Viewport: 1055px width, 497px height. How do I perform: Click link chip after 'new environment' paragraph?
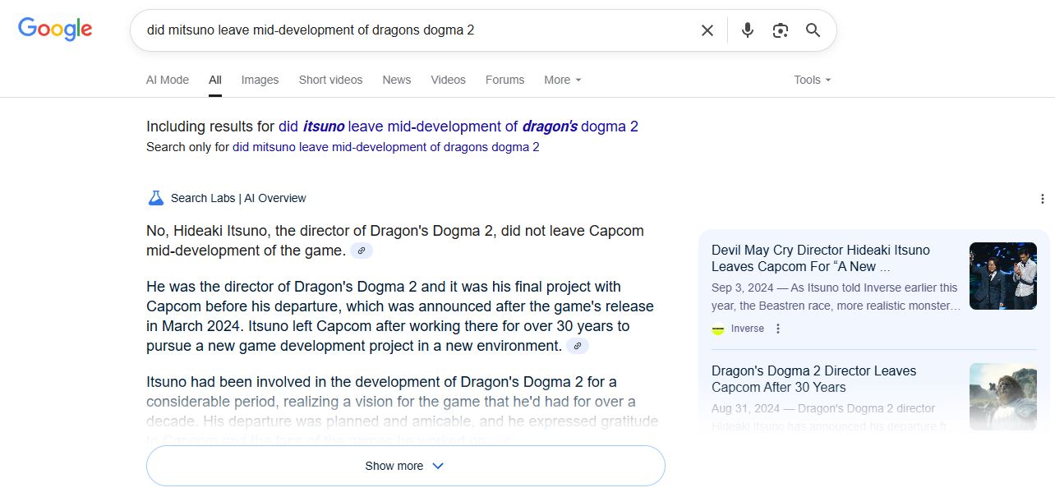pyautogui.click(x=578, y=347)
